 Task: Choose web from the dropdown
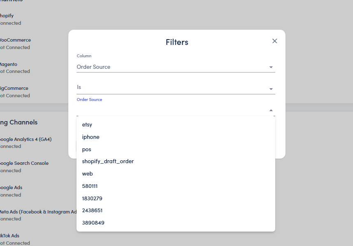[x=87, y=173]
